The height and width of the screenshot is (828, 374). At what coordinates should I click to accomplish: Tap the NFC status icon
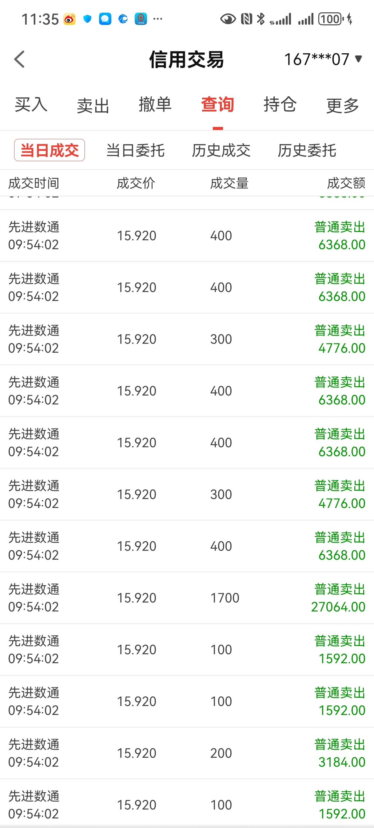(247, 19)
